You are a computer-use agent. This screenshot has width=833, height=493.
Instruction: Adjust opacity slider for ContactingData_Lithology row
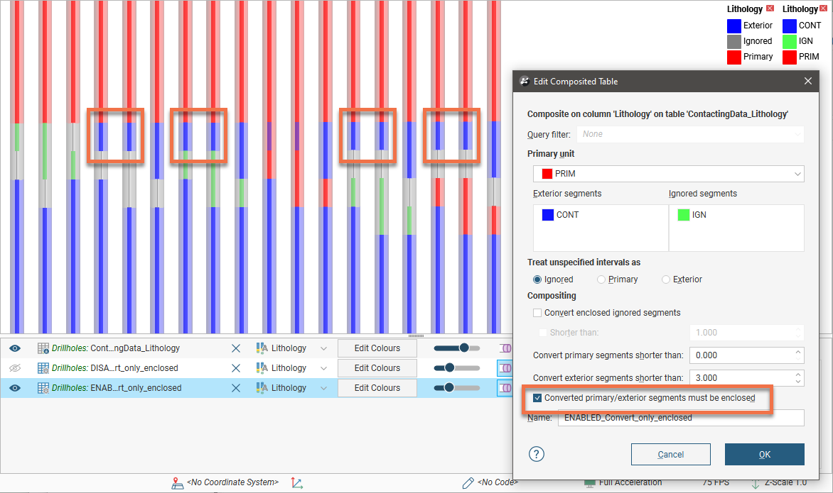[463, 348]
